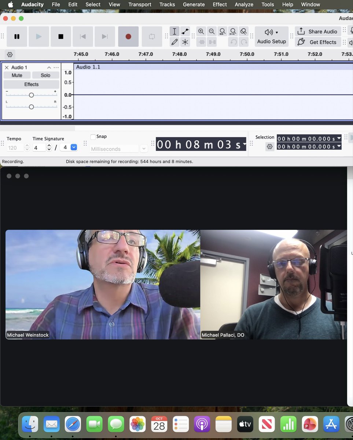Open the Transport menu
The height and width of the screenshot is (440, 353).
(x=139, y=4)
